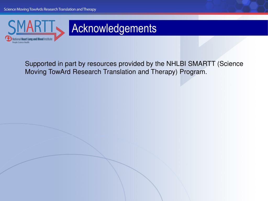The width and height of the screenshot is (268, 201).
Task: Click the 'People Science Health' tagline
Action: pos(21,42)
